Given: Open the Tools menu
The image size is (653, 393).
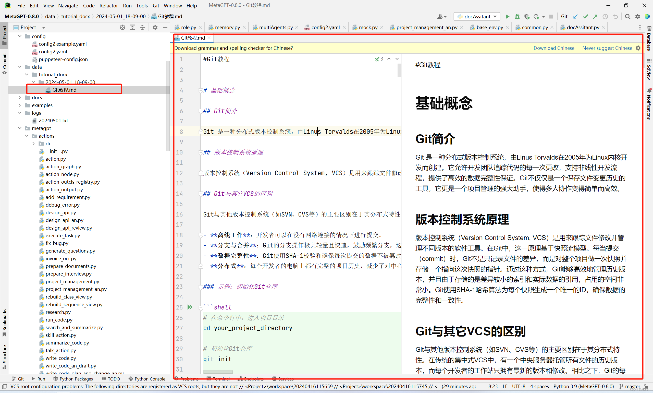Looking at the screenshot, I should (142, 5).
